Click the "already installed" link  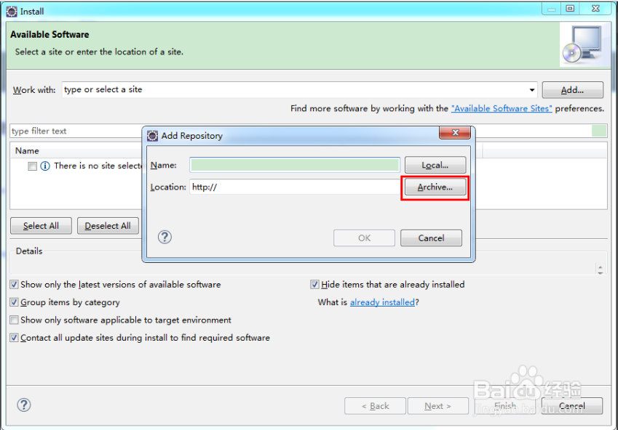click(382, 302)
